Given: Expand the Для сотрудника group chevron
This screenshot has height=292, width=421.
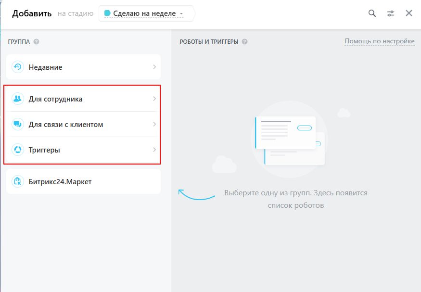Looking at the screenshot, I should point(154,99).
